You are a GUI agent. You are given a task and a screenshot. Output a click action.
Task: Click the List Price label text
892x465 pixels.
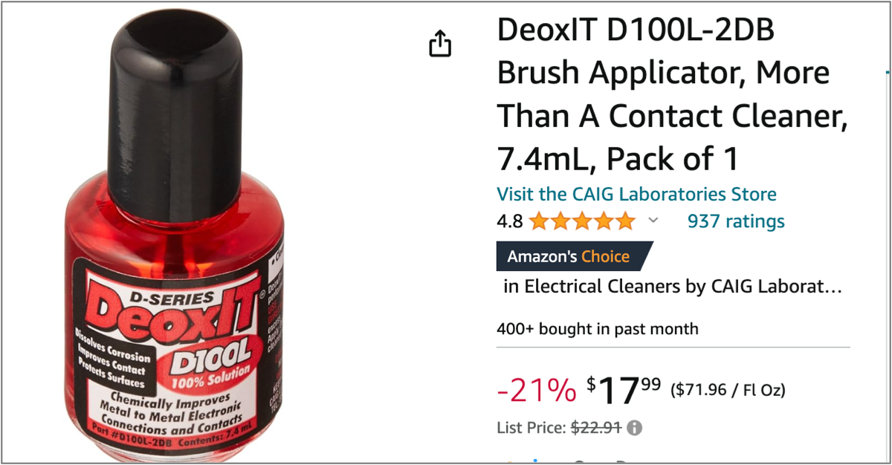click(531, 429)
